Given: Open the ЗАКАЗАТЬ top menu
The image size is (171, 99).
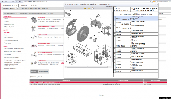Looking at the screenshot, I should tap(24, 5).
